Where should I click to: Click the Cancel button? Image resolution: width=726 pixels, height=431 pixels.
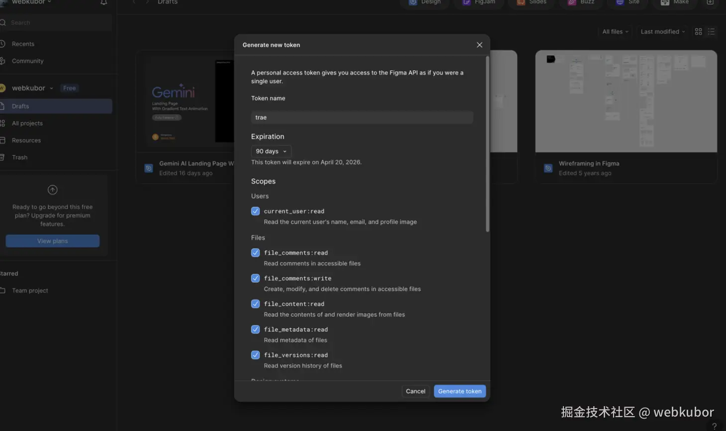tap(415, 391)
